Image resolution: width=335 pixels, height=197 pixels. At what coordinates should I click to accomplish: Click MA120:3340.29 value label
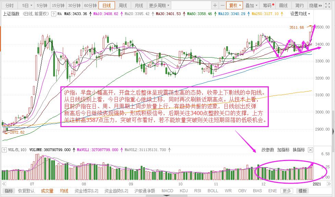[x=232, y=14]
